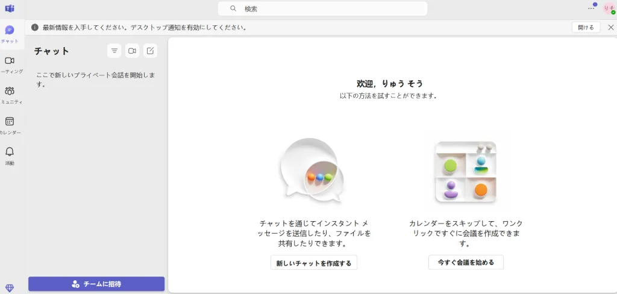Click the 検索 search field

tap(323, 8)
